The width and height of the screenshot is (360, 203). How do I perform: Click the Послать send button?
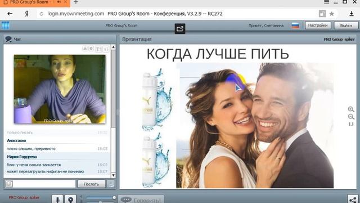click(x=91, y=184)
